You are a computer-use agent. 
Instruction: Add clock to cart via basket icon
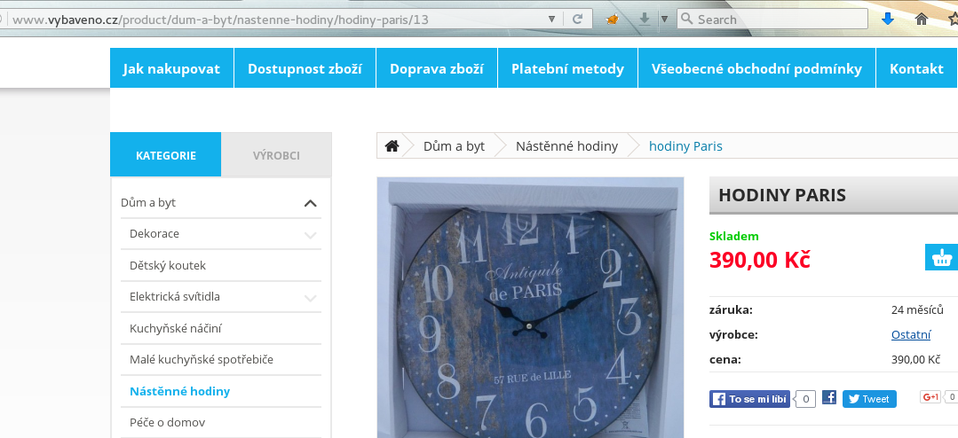[941, 258]
